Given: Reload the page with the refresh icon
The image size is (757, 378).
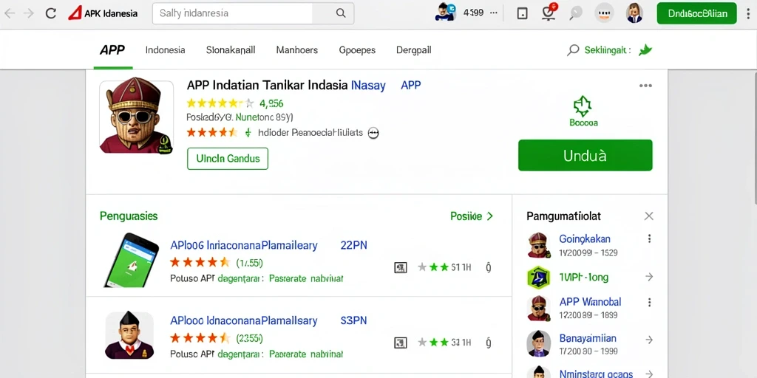Looking at the screenshot, I should coord(51,13).
